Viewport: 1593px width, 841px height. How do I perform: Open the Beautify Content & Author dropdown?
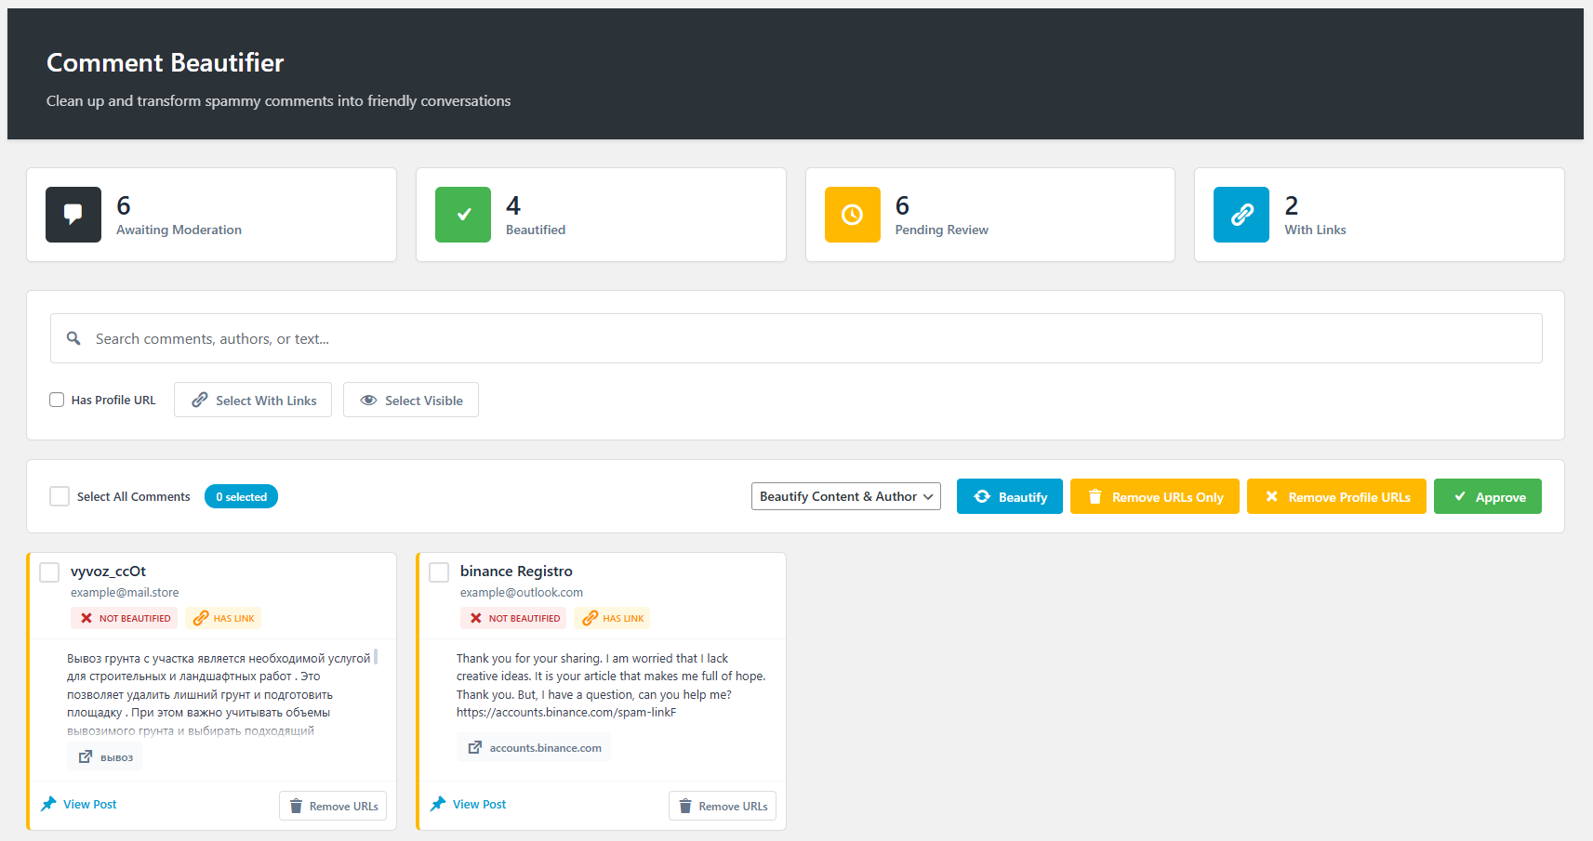click(x=846, y=496)
